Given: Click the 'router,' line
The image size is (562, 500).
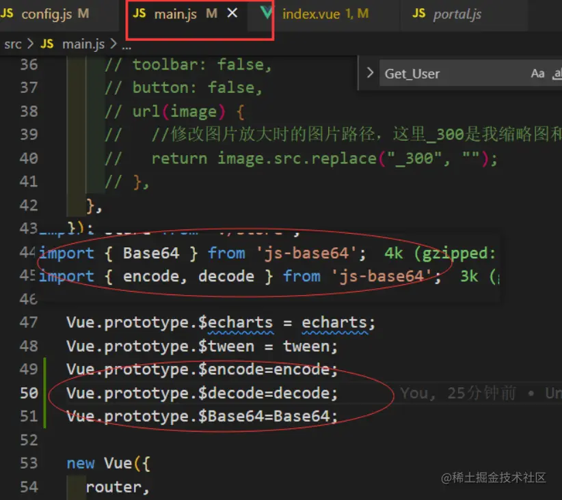Looking at the screenshot, I should click(x=118, y=487).
